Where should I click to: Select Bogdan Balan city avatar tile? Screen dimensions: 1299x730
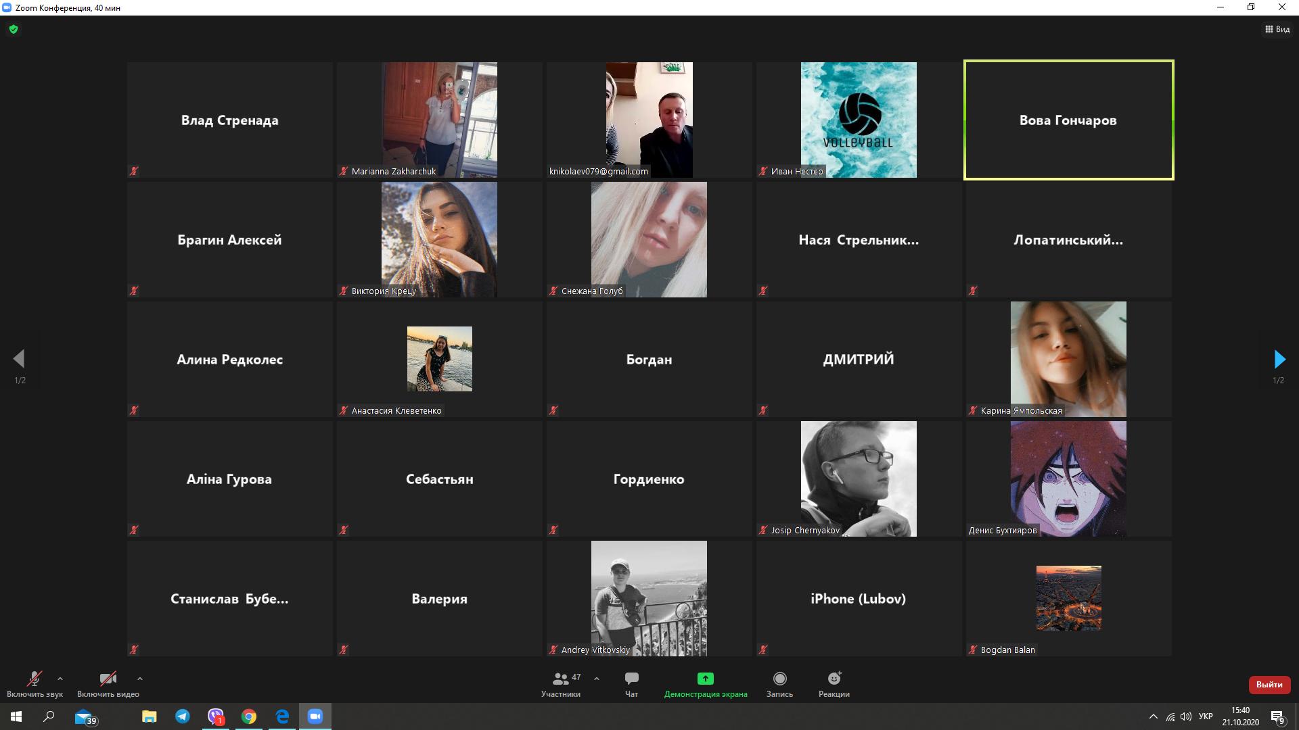pos(1068,599)
